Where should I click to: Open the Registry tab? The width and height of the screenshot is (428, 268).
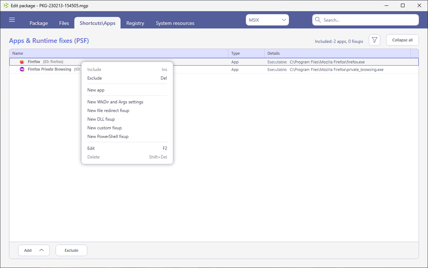click(135, 23)
